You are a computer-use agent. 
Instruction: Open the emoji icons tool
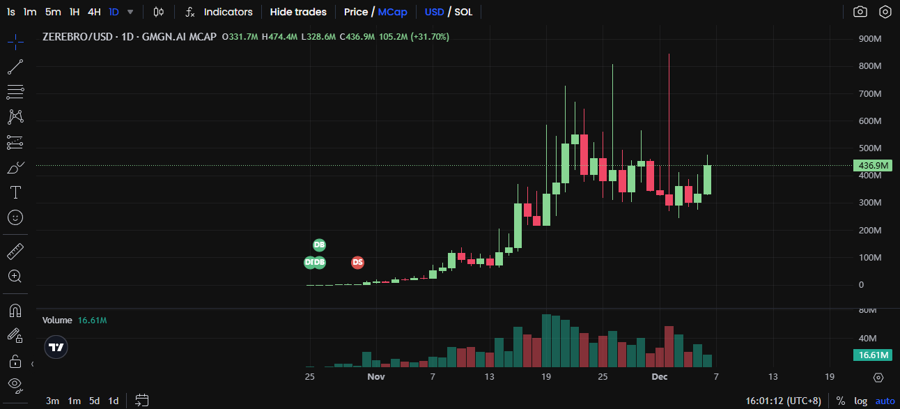(15, 217)
